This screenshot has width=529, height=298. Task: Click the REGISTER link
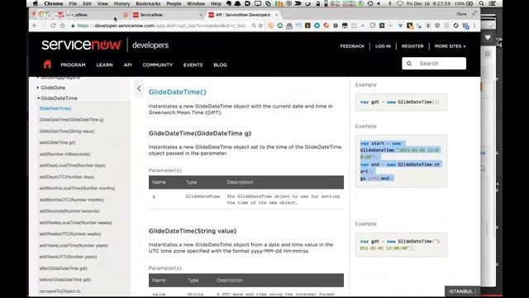coord(412,46)
